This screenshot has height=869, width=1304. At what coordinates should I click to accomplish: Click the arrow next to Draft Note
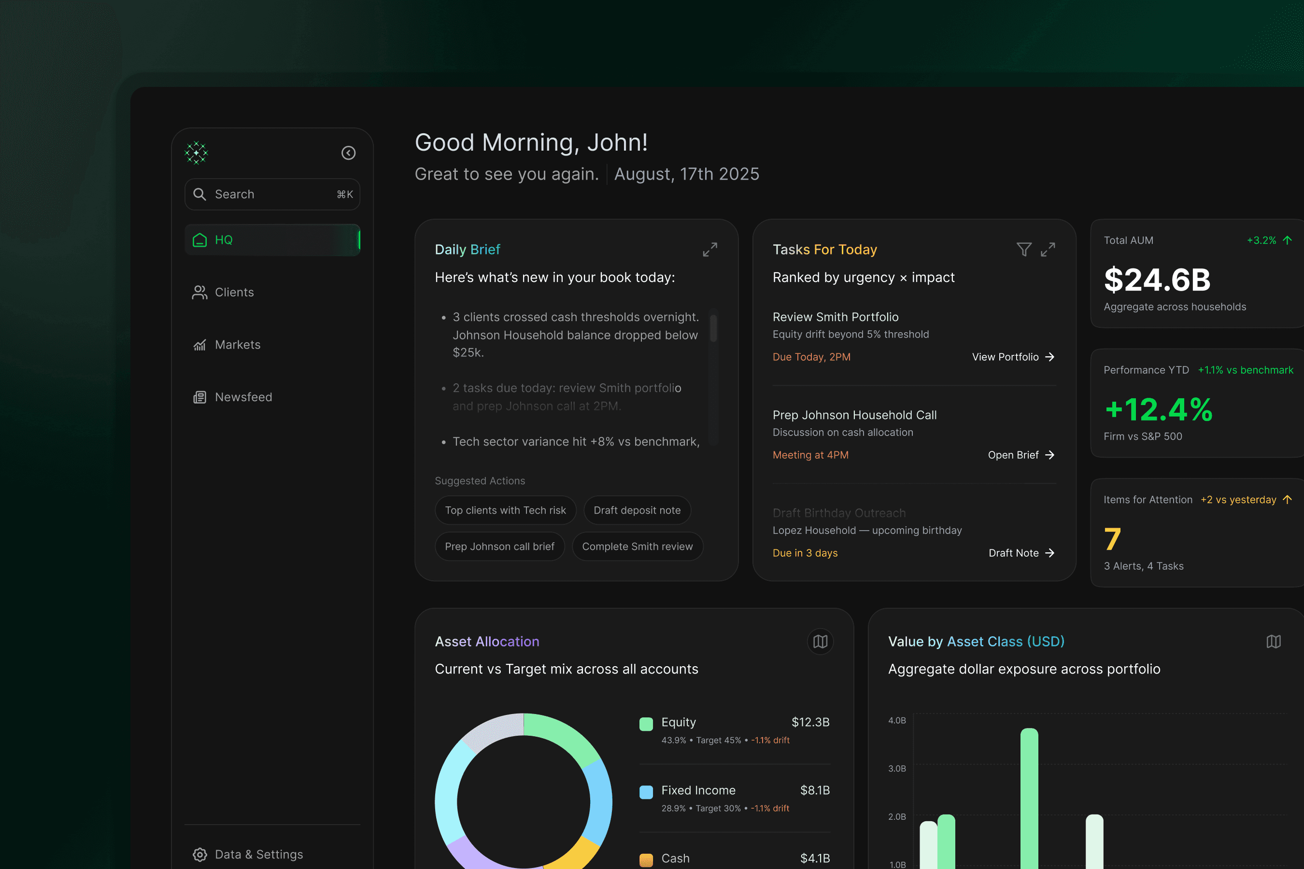pyautogui.click(x=1049, y=553)
